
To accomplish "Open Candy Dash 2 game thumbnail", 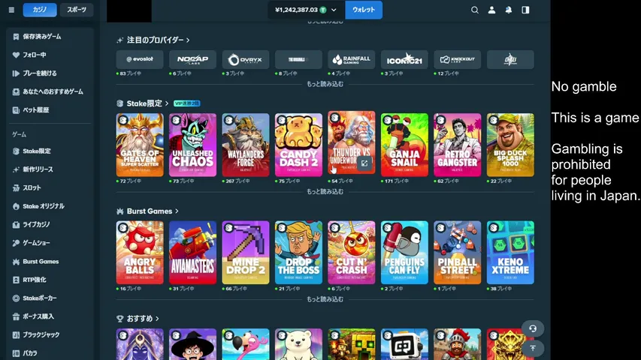I will pyautogui.click(x=298, y=145).
